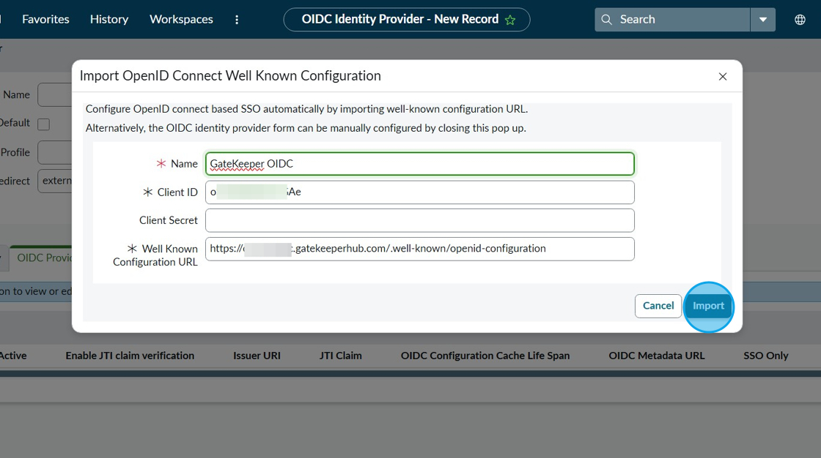Click the OIDC Identity Provider title pill
The height and width of the screenshot is (458, 821).
[x=407, y=19]
